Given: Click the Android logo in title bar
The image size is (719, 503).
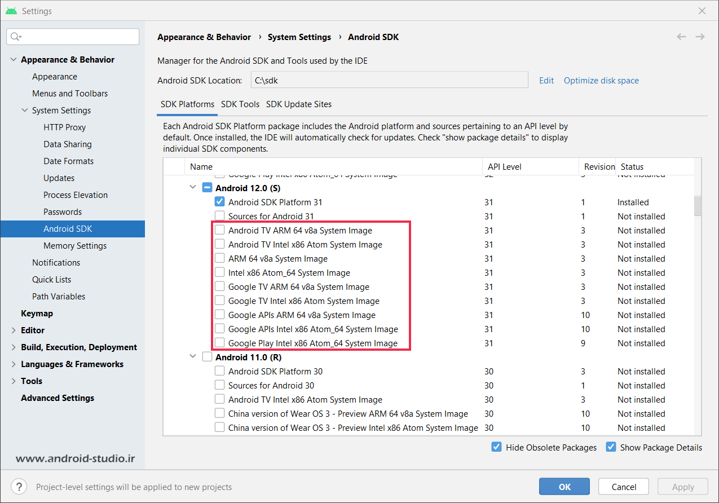Looking at the screenshot, I should [11, 11].
